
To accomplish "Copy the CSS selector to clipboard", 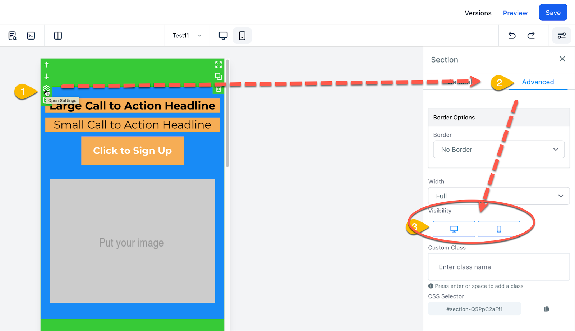I will pos(547,309).
